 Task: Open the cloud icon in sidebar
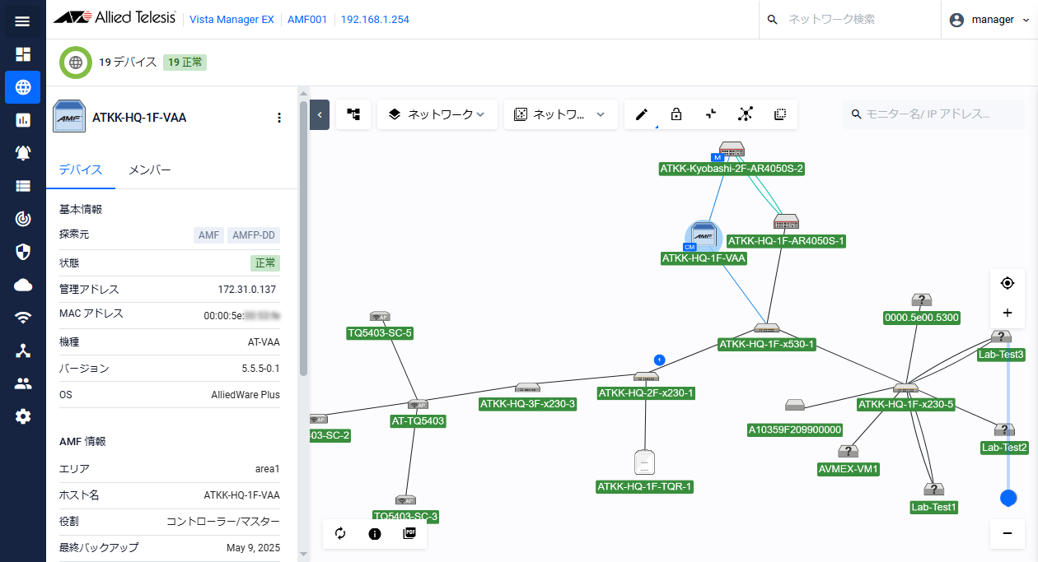tap(22, 285)
